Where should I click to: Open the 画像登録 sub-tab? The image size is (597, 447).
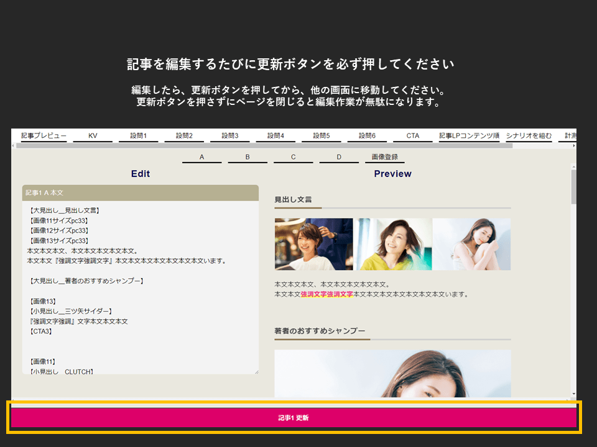[x=384, y=157]
